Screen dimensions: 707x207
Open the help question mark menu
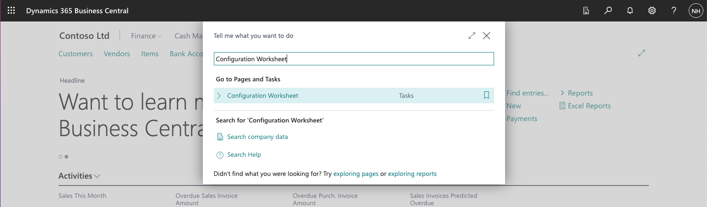point(674,11)
